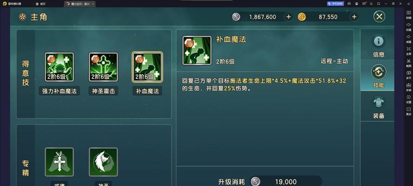This screenshot has height=186, width=413.
Task: Open the cross-shaped specialization skill icon
Action: coord(59,162)
